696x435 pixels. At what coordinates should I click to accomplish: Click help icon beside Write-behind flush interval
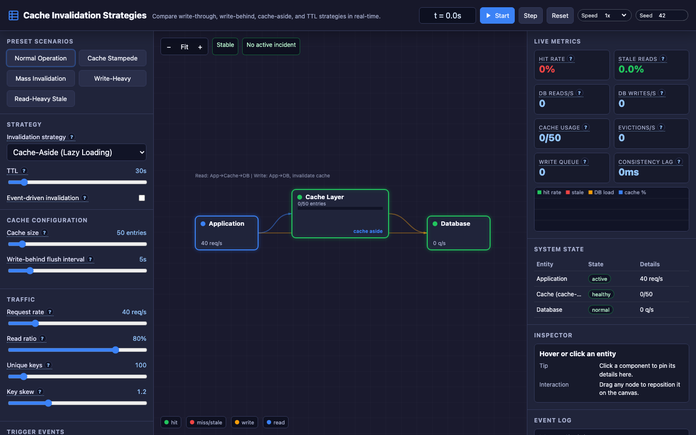point(90,260)
